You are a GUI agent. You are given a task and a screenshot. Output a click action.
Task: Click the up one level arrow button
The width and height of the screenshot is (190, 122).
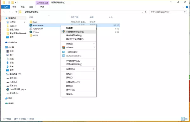tap(16, 12)
